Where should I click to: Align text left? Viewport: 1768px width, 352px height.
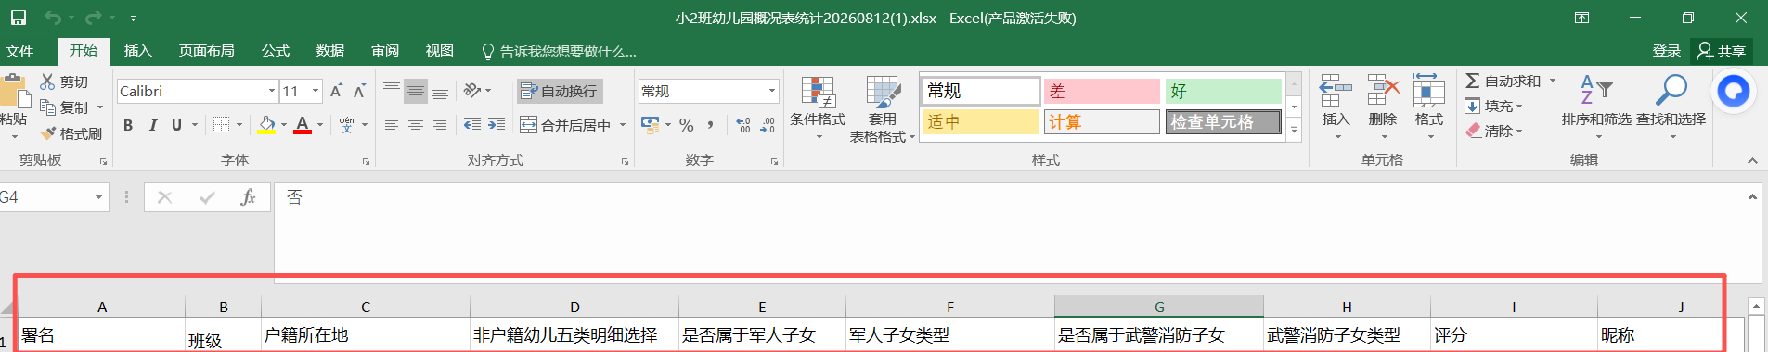392,125
